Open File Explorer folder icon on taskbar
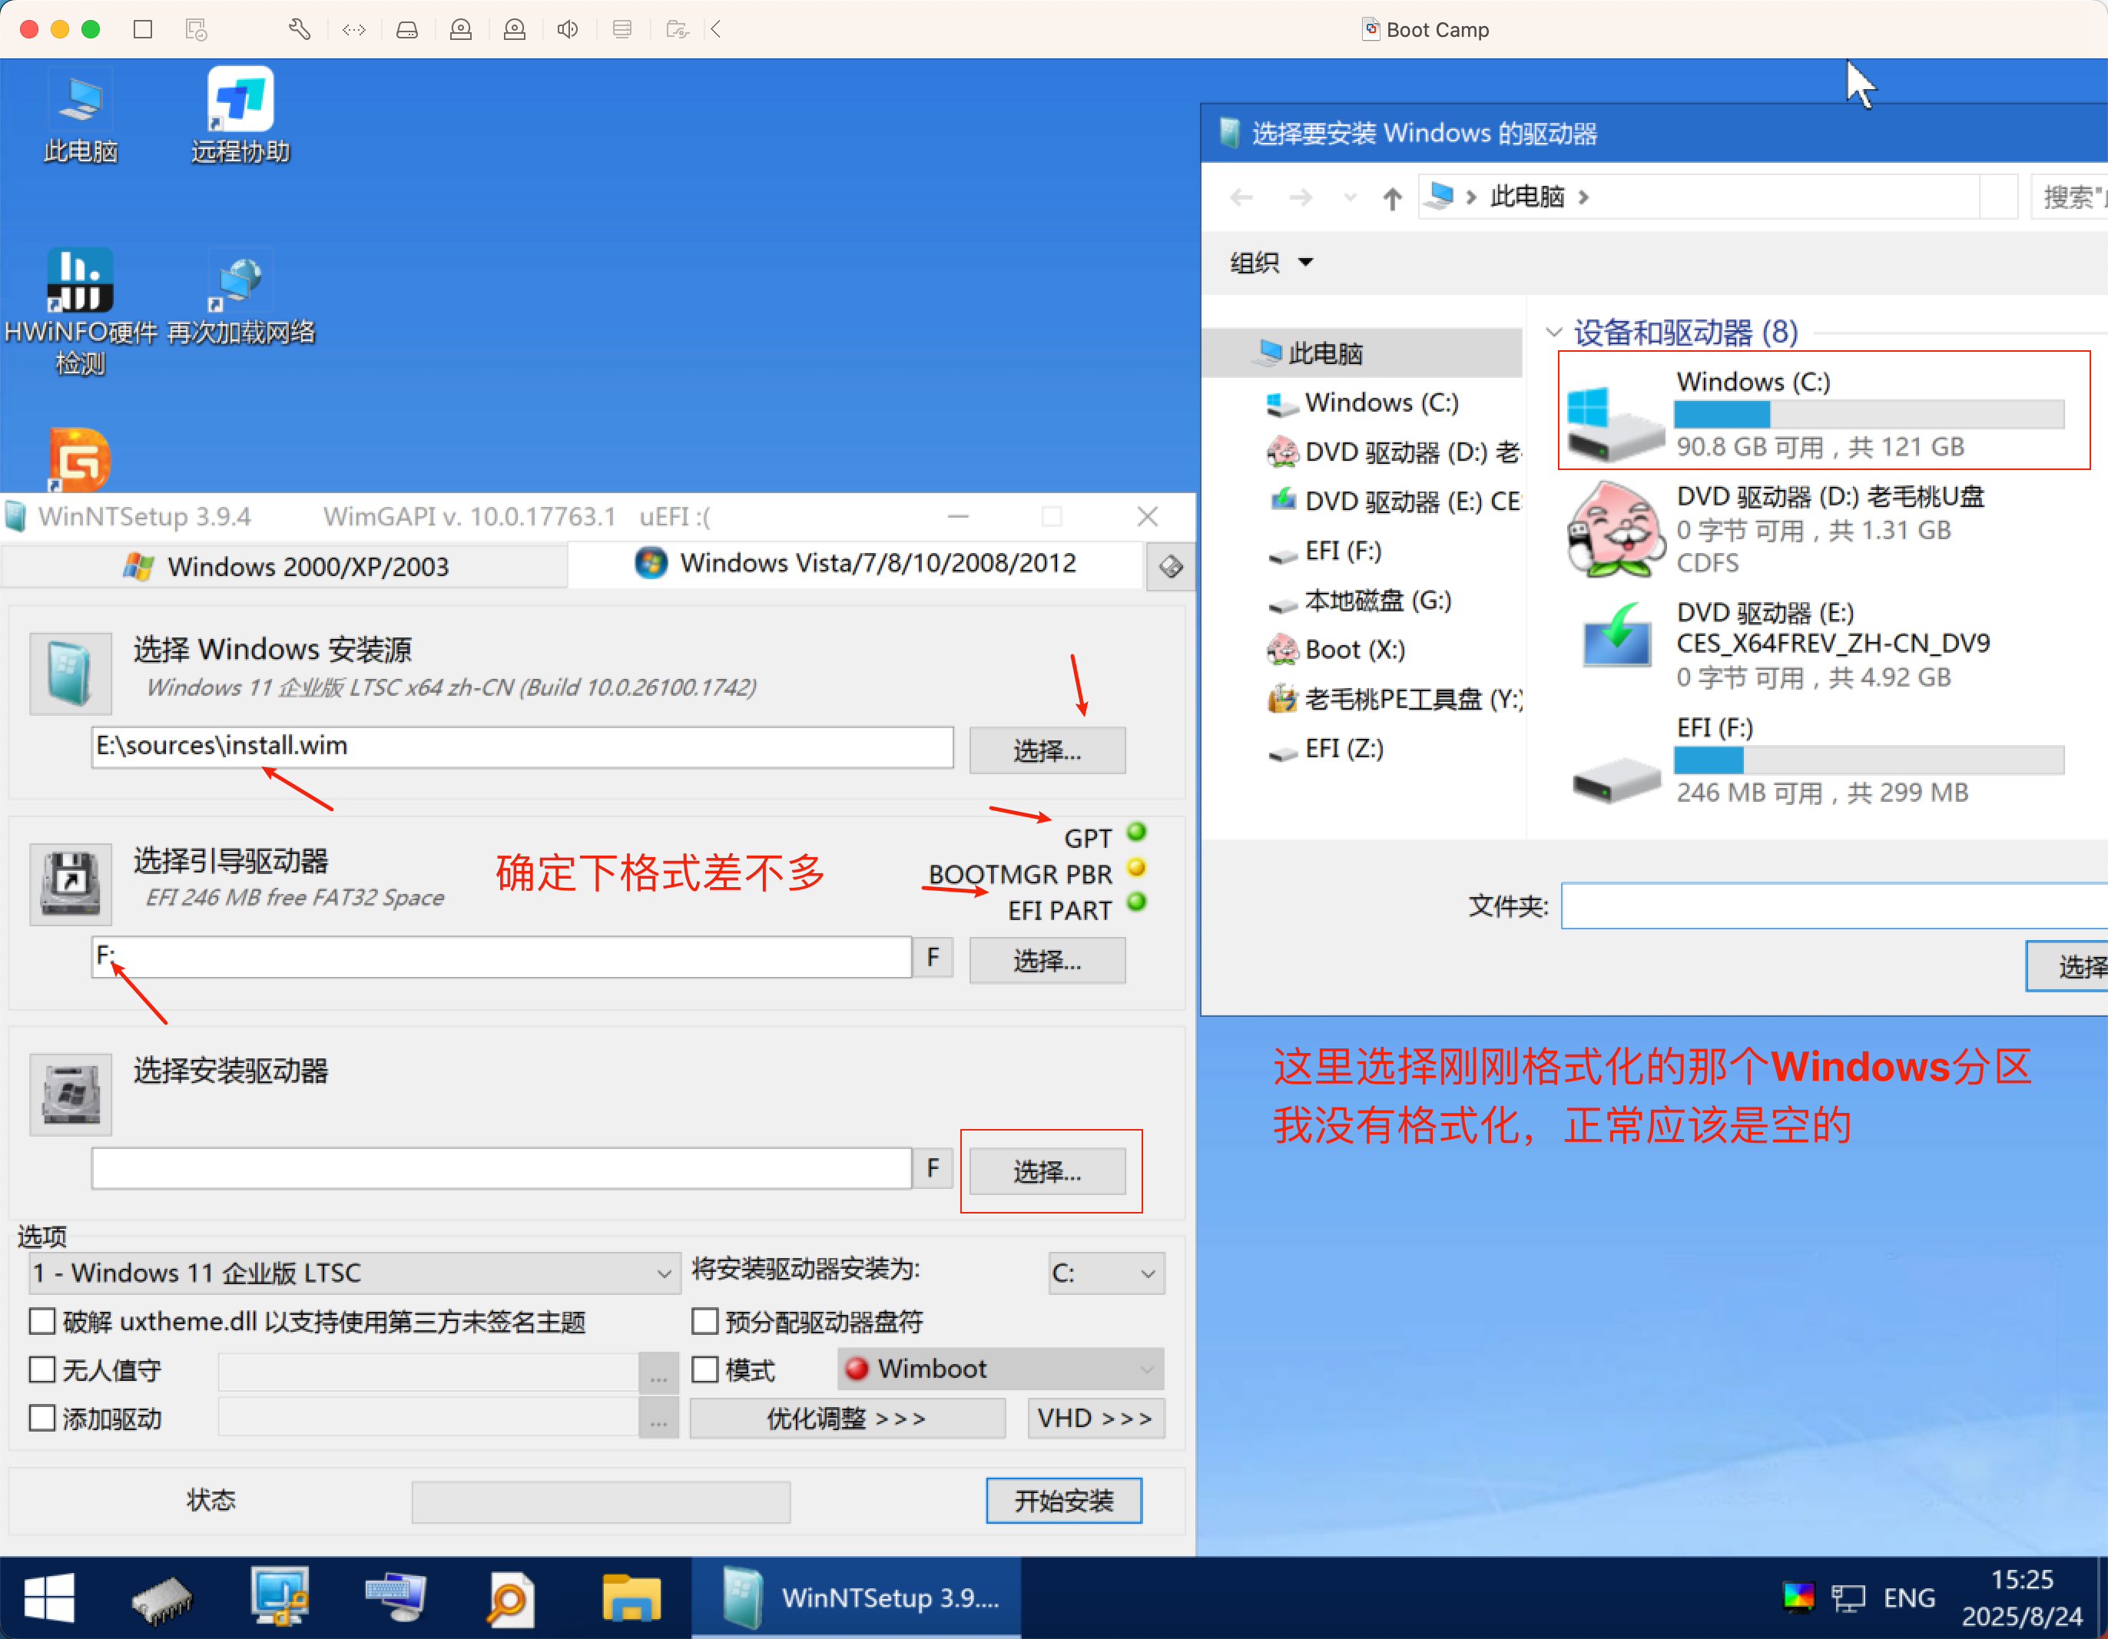2108x1639 pixels. [x=631, y=1598]
